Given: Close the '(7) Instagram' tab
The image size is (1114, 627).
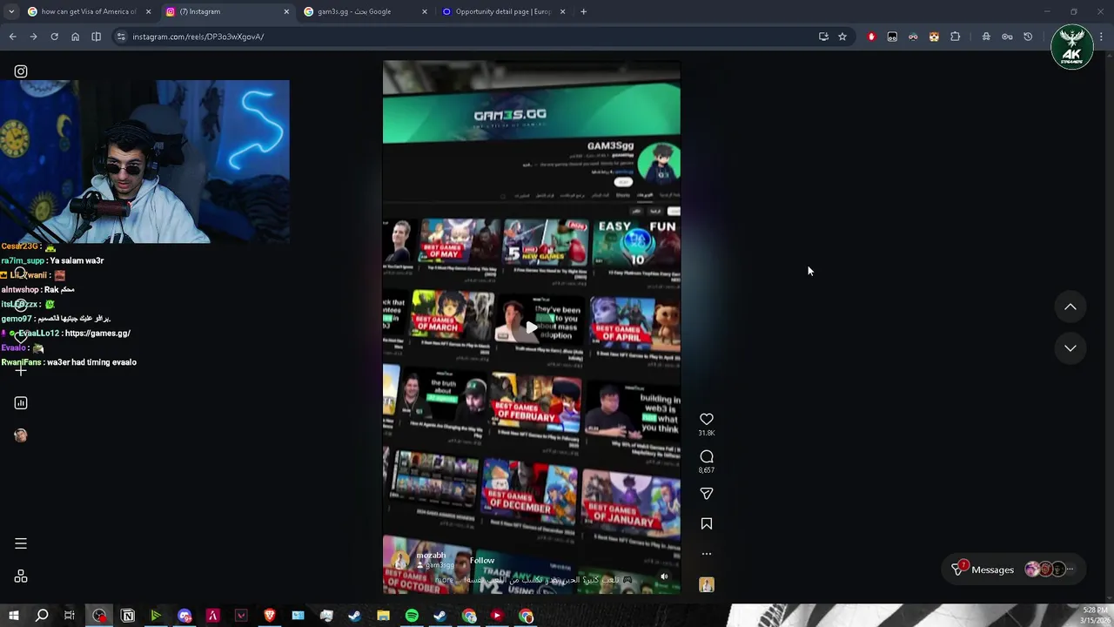Looking at the screenshot, I should pos(286,11).
